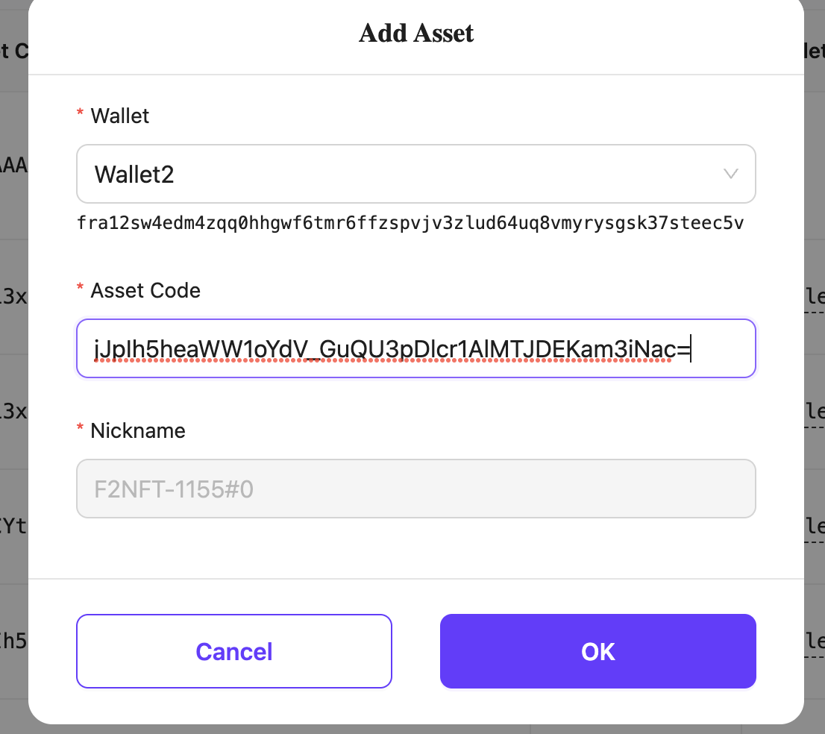825x734 pixels.
Task: Click the cut-off 'h5' cell text left of Cancel
Action: point(13,640)
